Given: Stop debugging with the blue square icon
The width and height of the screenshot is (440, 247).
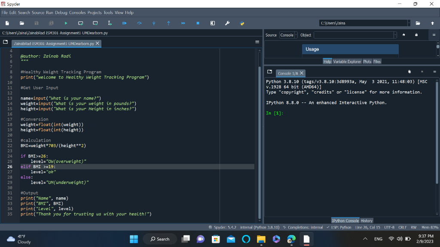Looking at the screenshot, I should 198,23.
